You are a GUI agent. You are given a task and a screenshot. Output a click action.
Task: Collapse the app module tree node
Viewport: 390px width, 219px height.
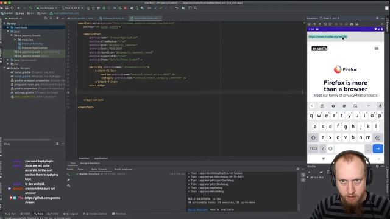(4, 23)
